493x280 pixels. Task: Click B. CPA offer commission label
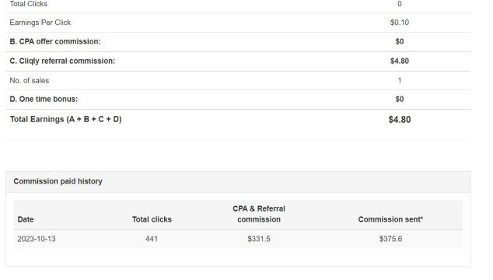pos(55,41)
